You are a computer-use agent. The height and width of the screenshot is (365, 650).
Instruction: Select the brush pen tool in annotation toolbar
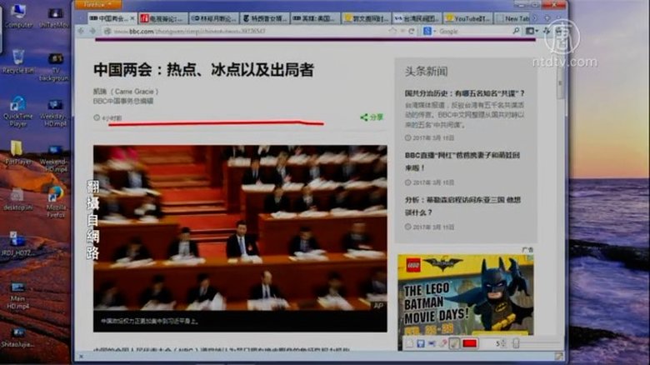tap(454, 343)
